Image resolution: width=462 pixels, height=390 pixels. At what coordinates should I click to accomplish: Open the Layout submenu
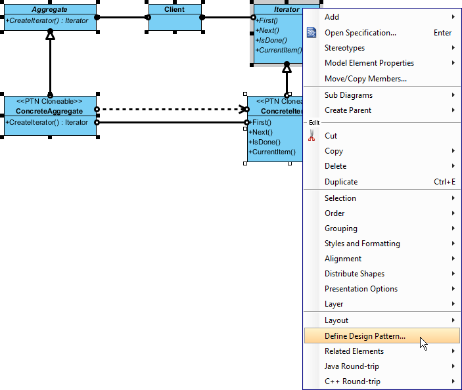382,320
